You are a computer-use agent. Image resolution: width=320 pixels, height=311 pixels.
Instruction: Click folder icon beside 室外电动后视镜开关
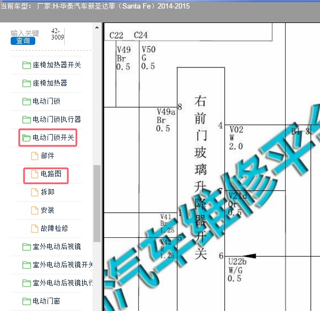[x=27, y=265]
